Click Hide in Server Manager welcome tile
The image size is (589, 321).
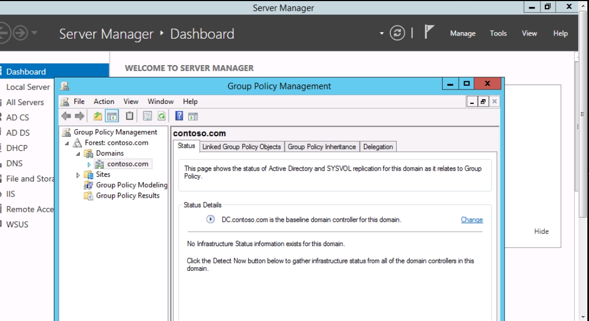(x=541, y=231)
